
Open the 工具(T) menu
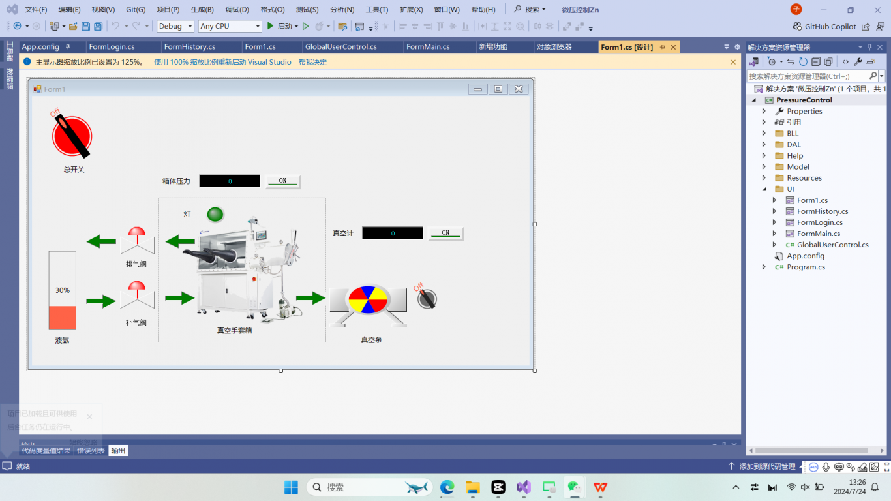(377, 10)
